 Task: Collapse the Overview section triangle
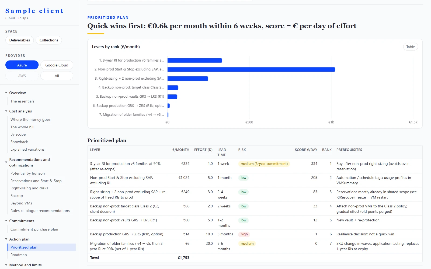(x=6, y=93)
